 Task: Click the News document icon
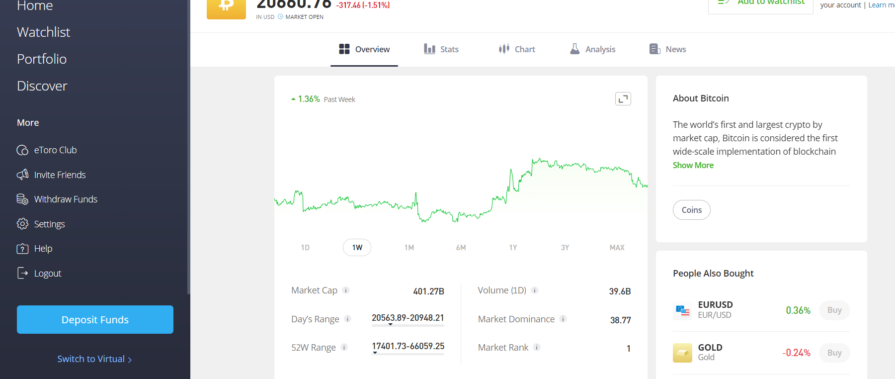click(x=654, y=49)
